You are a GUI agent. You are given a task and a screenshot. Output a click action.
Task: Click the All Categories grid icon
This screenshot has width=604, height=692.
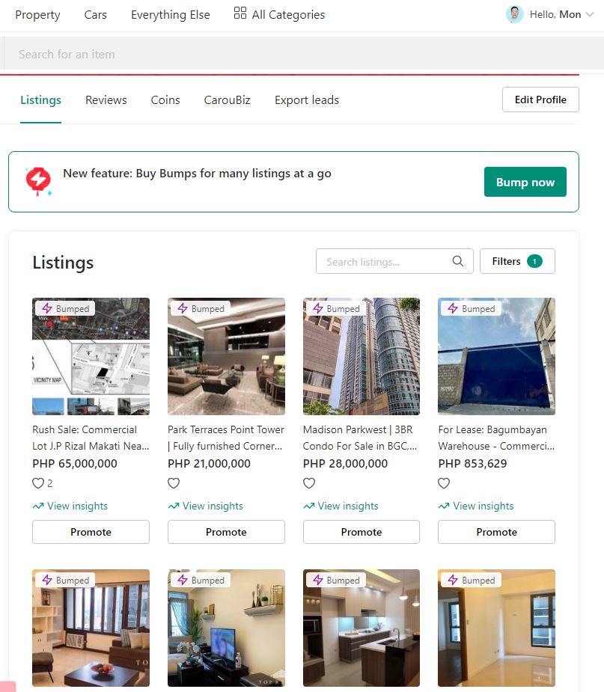[x=240, y=13]
